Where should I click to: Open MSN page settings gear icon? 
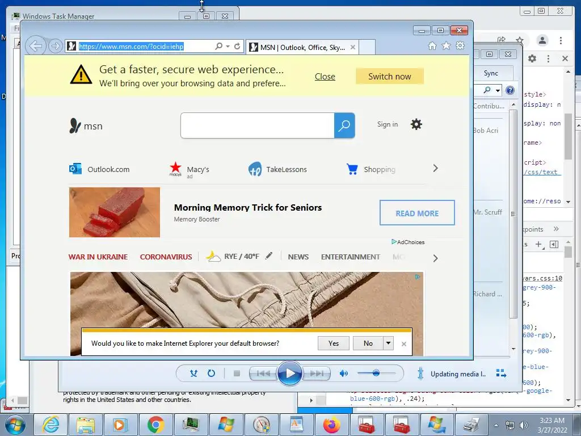pyautogui.click(x=416, y=124)
